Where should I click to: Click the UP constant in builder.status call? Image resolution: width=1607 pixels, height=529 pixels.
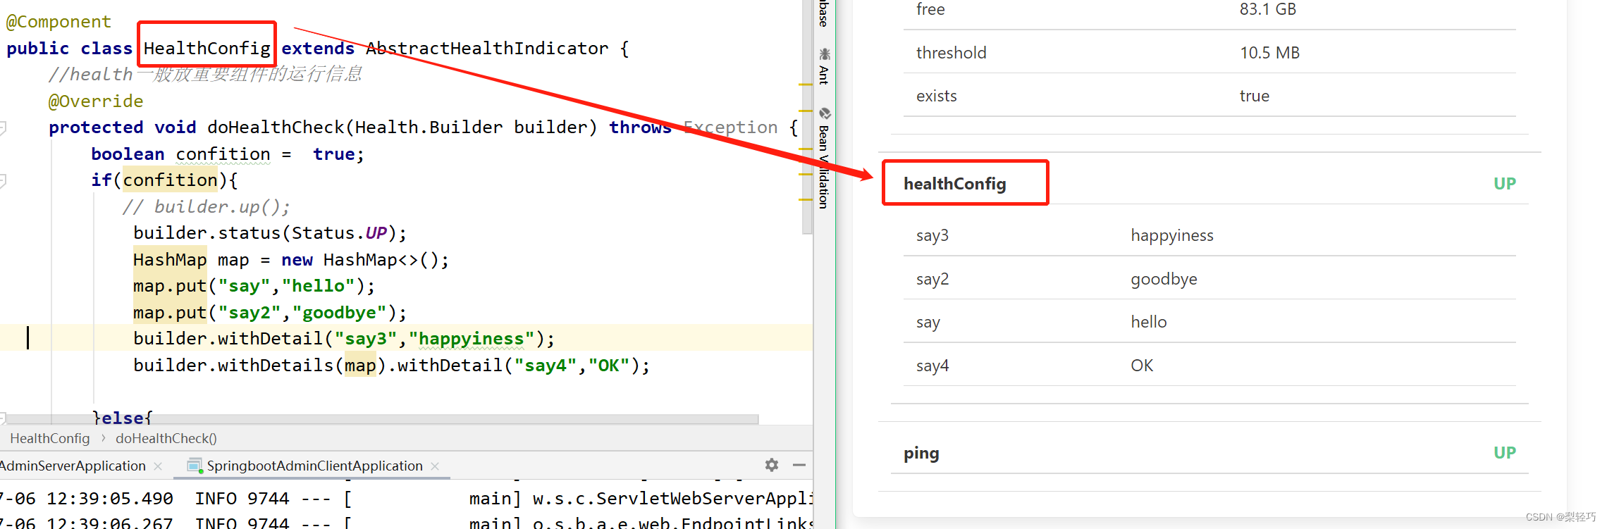coord(376,233)
